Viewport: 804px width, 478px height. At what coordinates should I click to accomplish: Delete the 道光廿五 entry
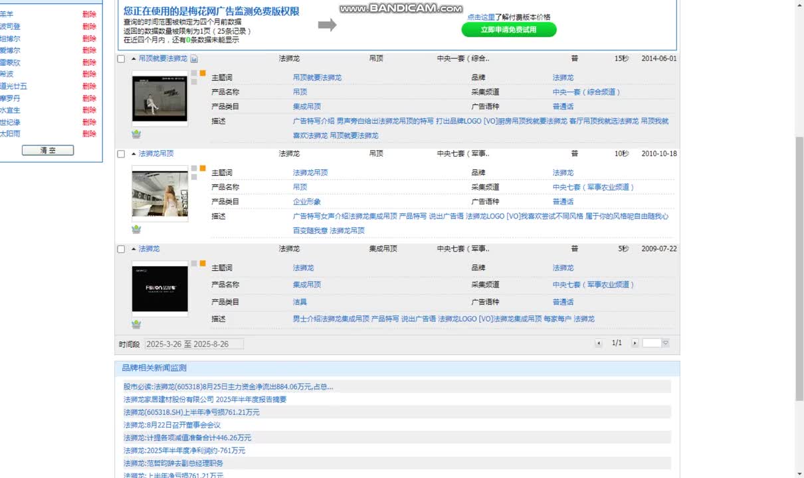coord(89,86)
